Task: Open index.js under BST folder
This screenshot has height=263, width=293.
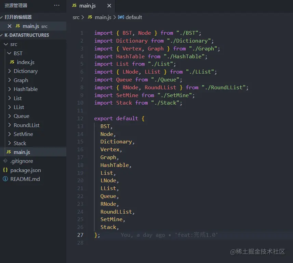Action: pyautogui.click(x=26, y=62)
